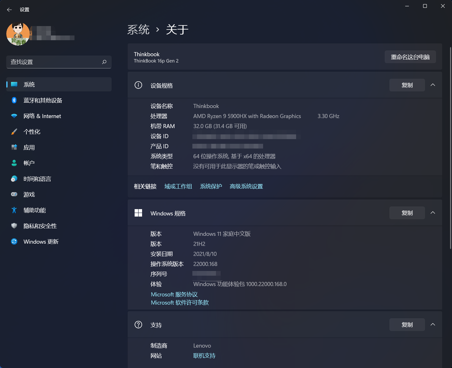Copy Windows 规格 with 复制 button
Viewport: 452px width, 368px height.
pyautogui.click(x=407, y=213)
